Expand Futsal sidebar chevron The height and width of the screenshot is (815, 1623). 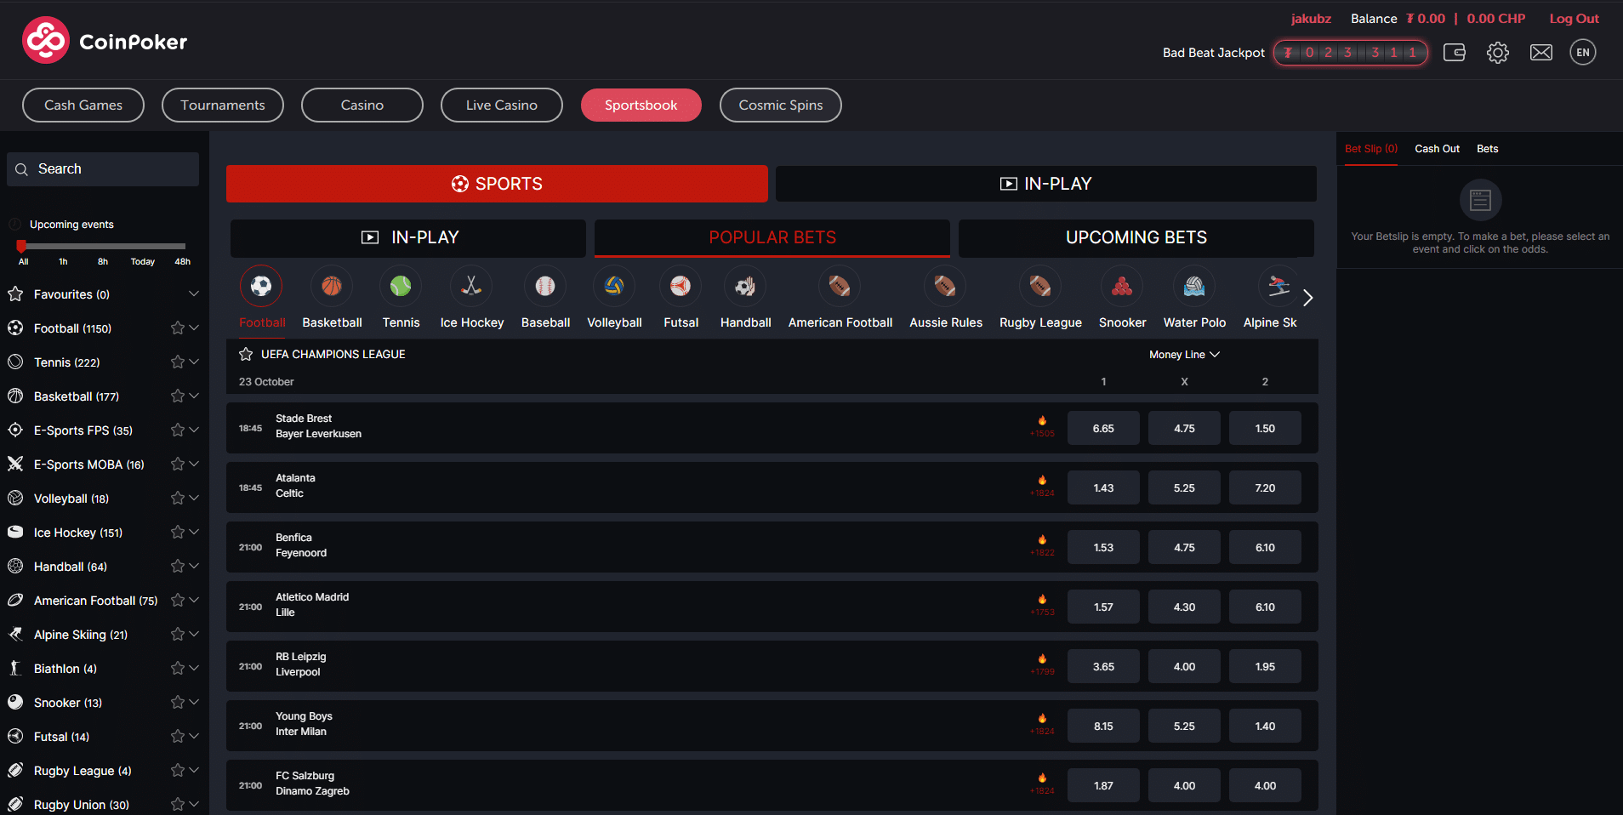click(x=194, y=736)
